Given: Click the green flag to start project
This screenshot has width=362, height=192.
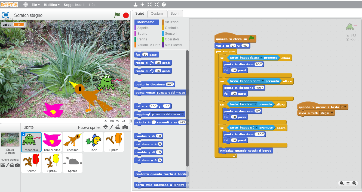Looking at the screenshot, I should click(x=117, y=15).
